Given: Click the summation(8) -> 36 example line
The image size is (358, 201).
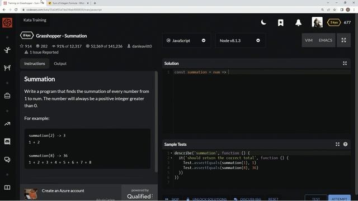Looking at the screenshot, I should tap(48, 156).
